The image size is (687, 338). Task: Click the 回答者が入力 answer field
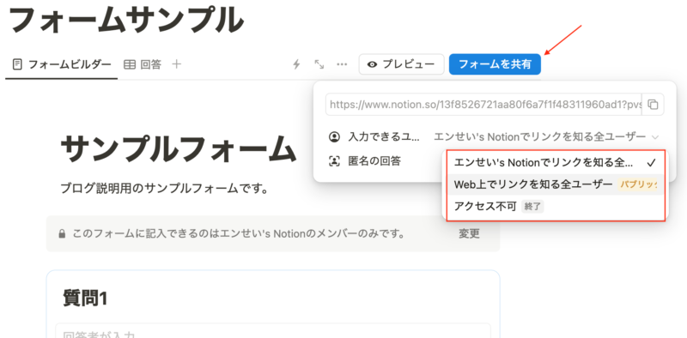[273, 331]
